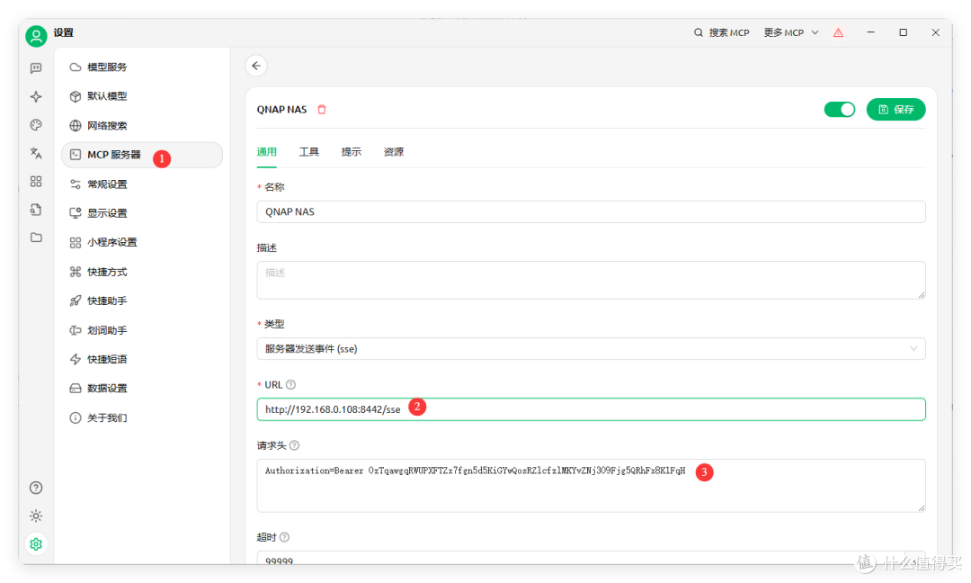This screenshot has width=971, height=583.
Task: Select MCP 服务器 in settings list
Action: coord(142,155)
